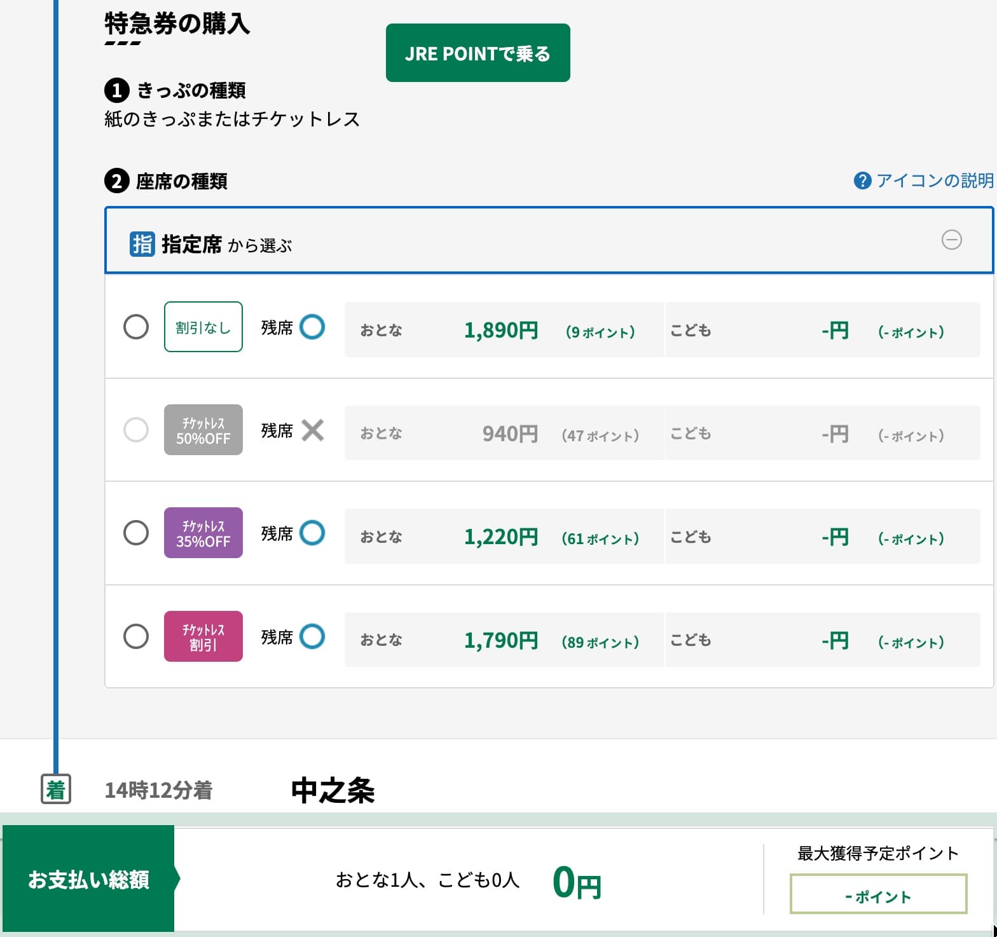Click the availability circle for 35%OFF row
This screenshot has width=997, height=937.
(x=312, y=533)
